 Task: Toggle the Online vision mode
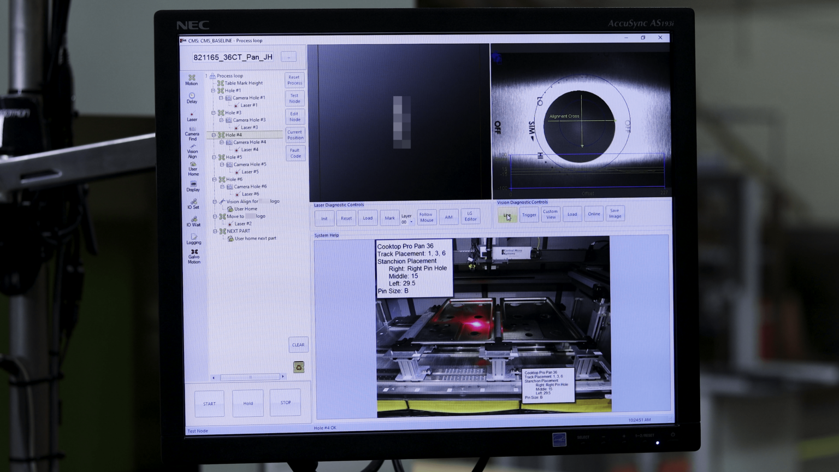pyautogui.click(x=594, y=214)
